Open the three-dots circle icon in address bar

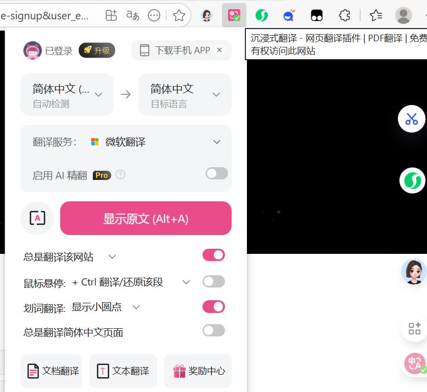click(x=154, y=15)
